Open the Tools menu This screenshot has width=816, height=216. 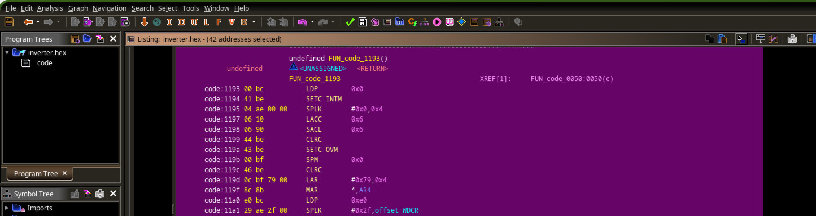[191, 8]
